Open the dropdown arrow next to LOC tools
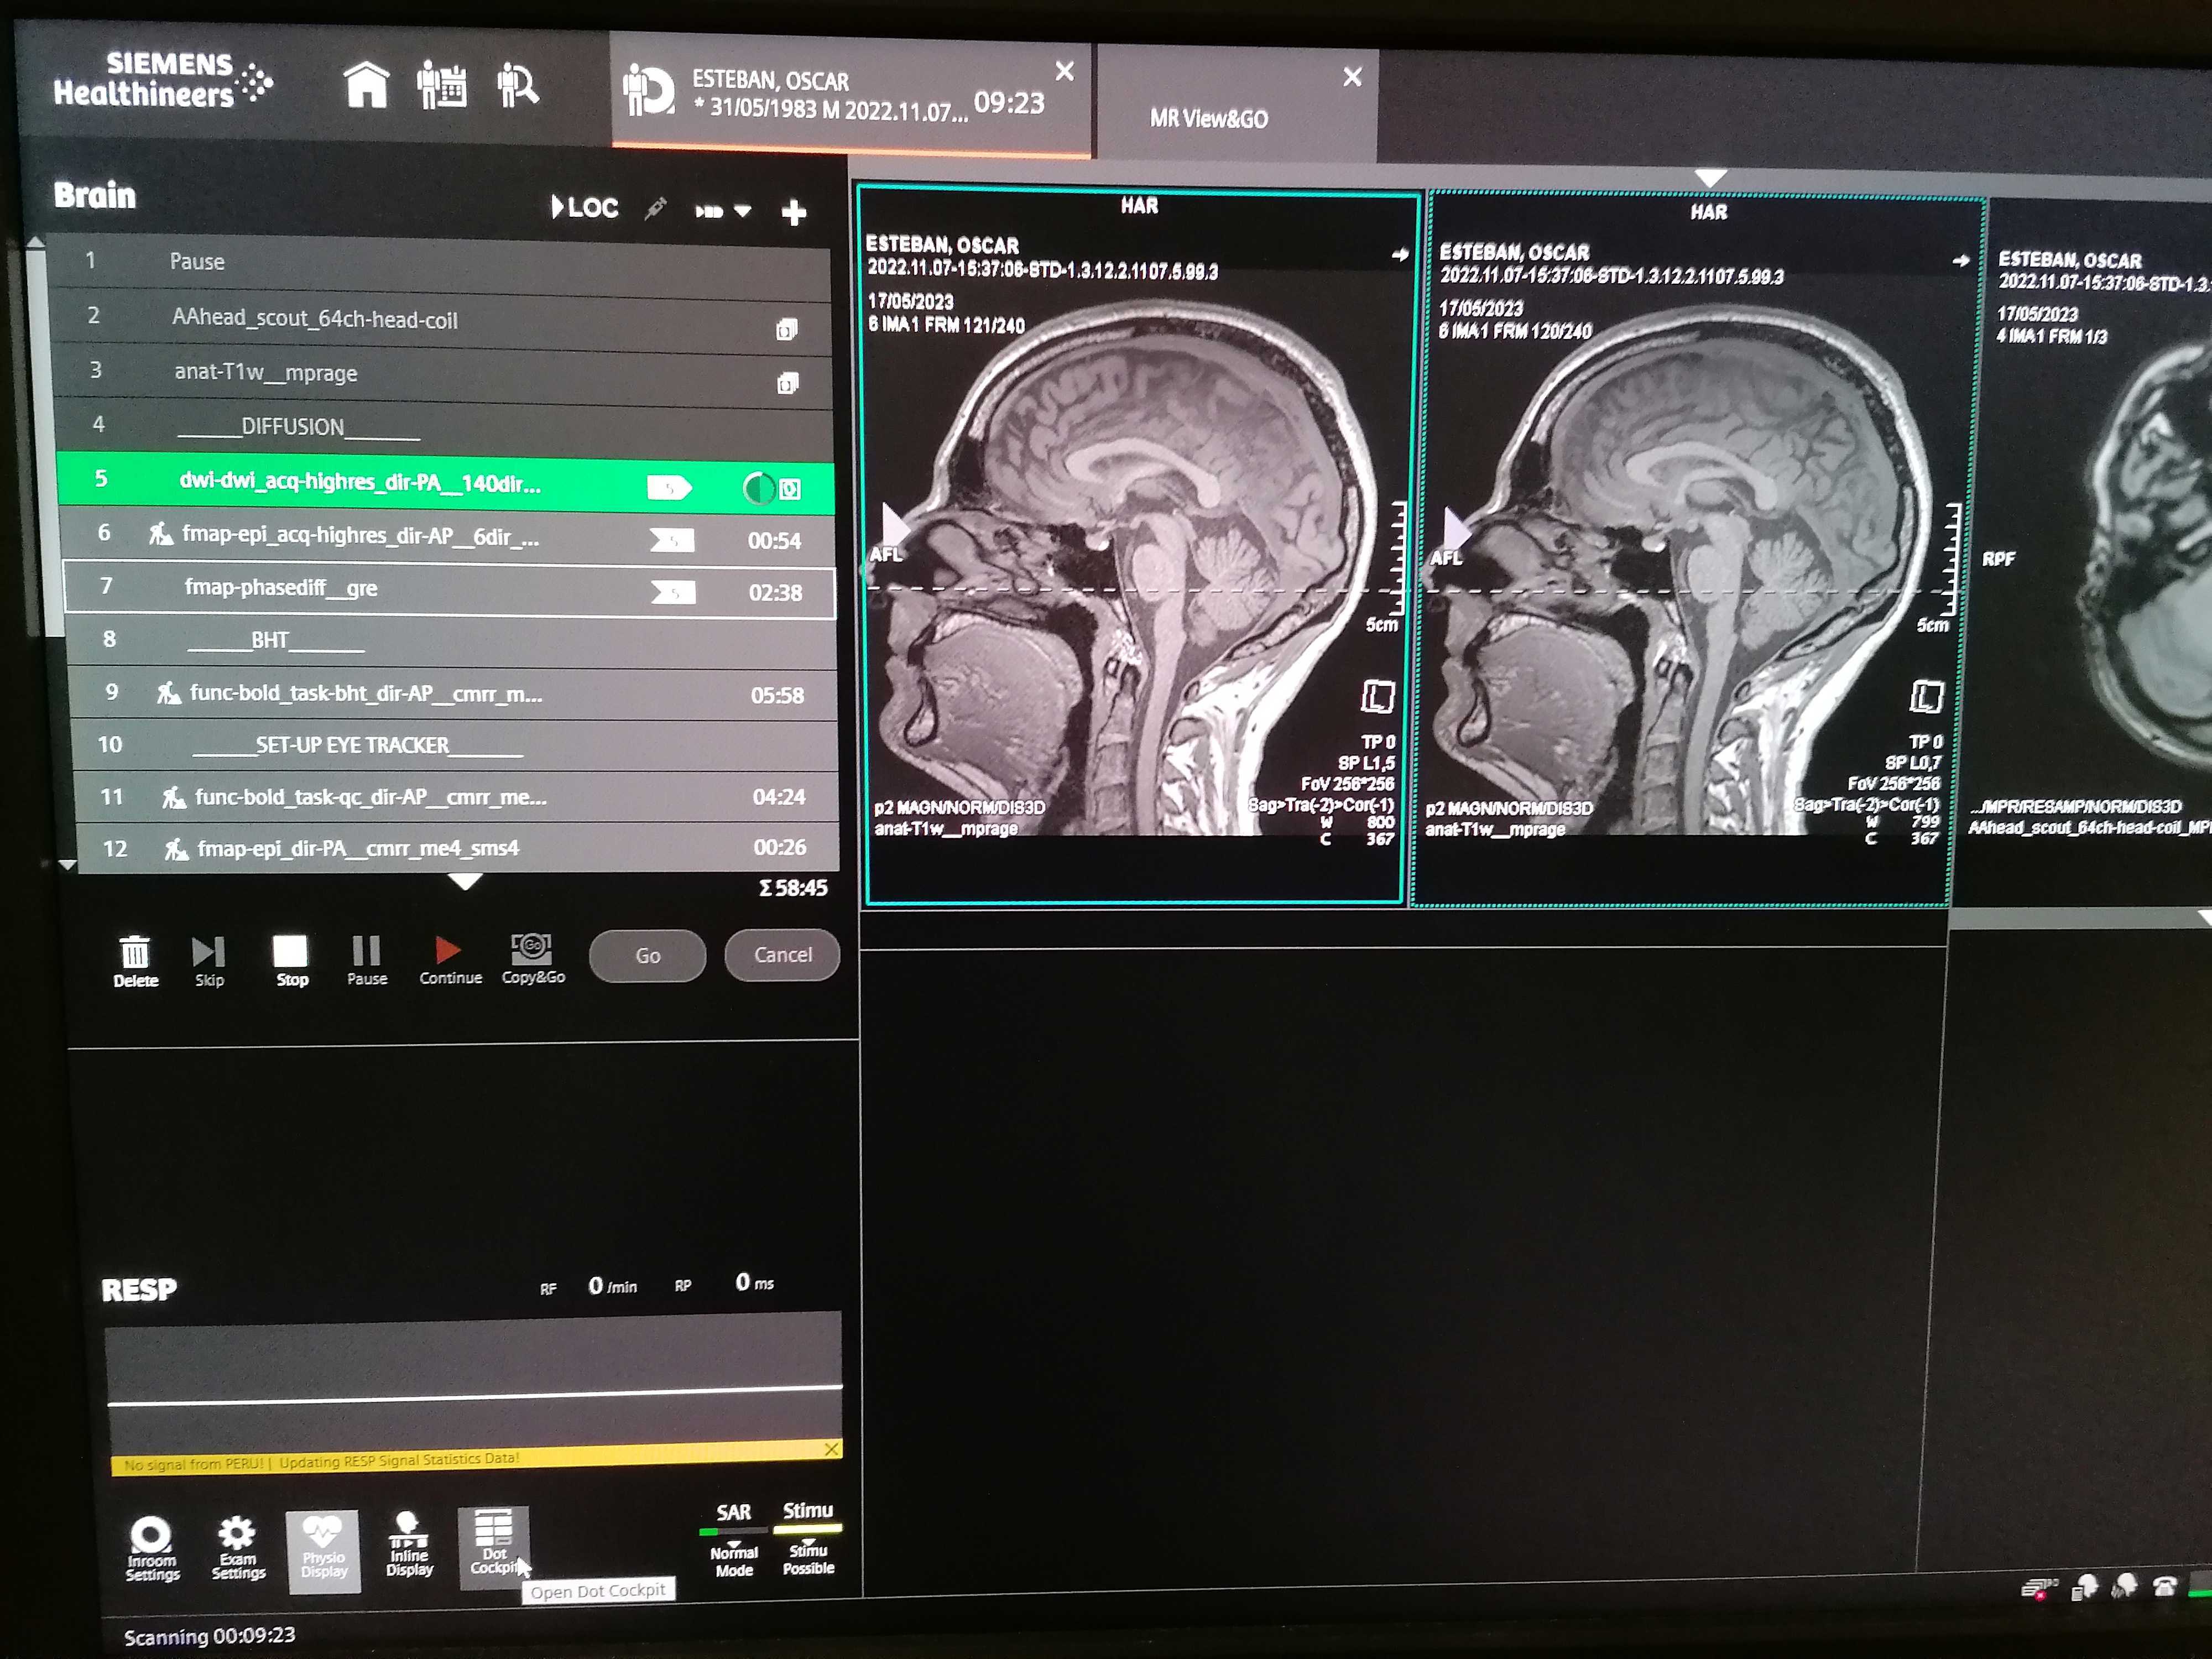Image resolution: width=2212 pixels, height=1659 pixels. (742, 211)
